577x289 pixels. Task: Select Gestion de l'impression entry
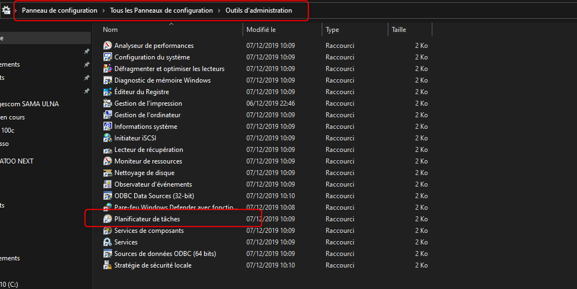[148, 103]
